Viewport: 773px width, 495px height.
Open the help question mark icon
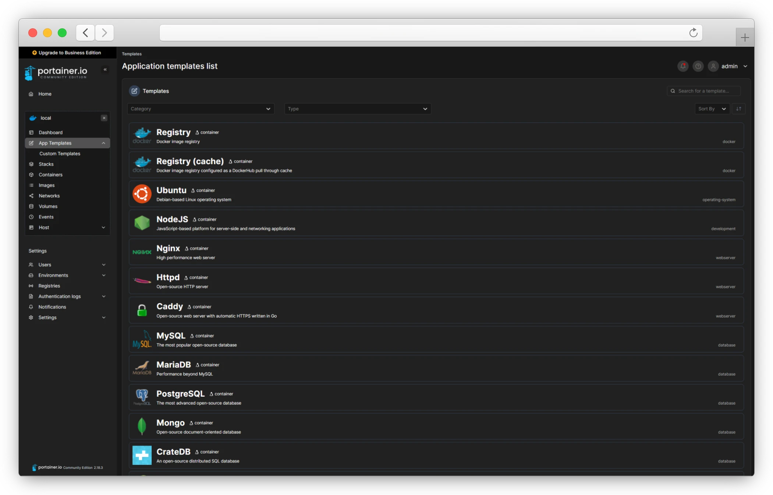[698, 66]
